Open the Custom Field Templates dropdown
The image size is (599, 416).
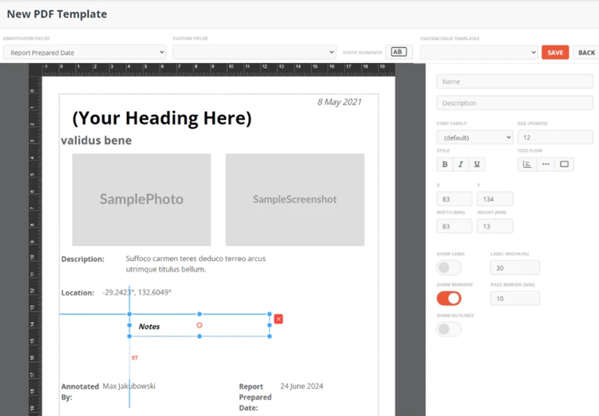[x=479, y=53]
